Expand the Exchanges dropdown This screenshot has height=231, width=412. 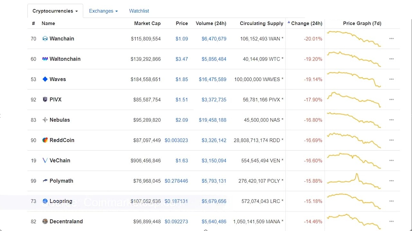pyautogui.click(x=103, y=11)
